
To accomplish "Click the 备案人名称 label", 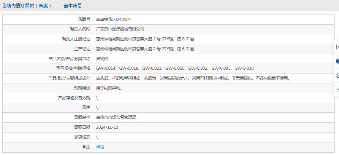I will click(x=80, y=29).
